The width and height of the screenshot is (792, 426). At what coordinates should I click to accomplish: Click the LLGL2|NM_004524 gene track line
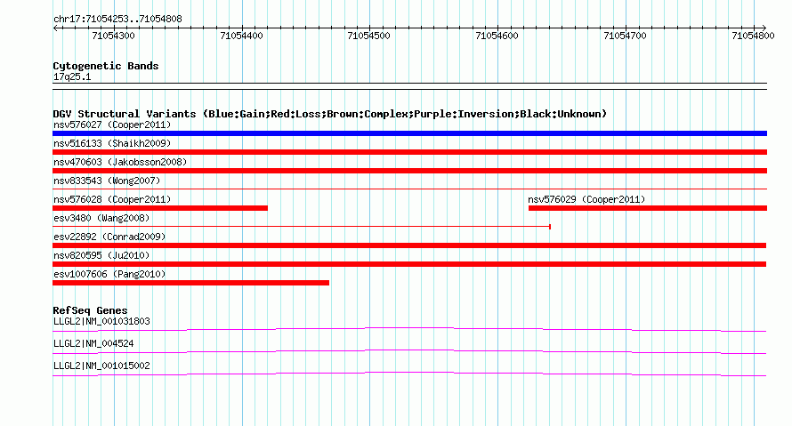(x=409, y=352)
